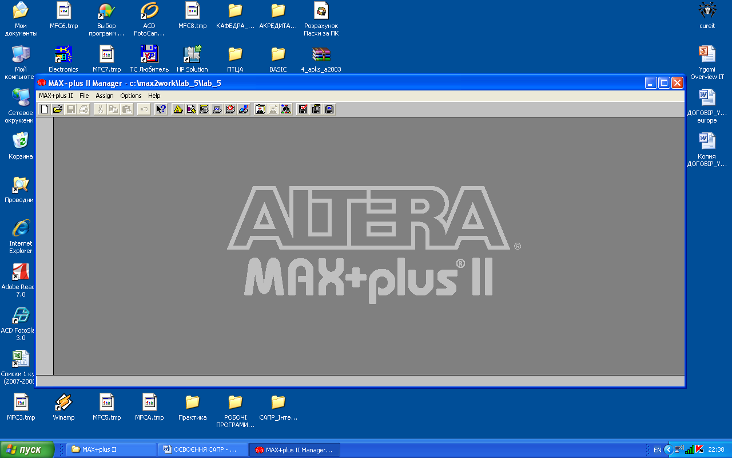Select the 4_apks_a2003 archive icon

321,59
